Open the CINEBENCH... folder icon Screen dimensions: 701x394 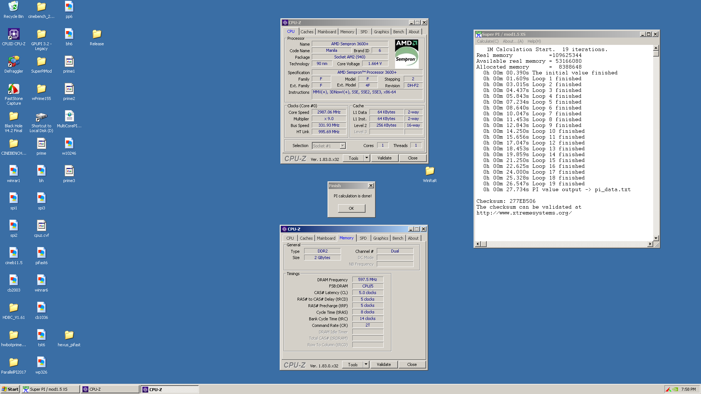click(14, 147)
